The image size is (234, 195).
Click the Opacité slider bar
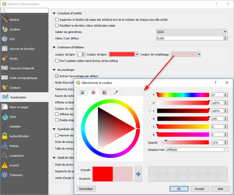[x=185, y=142]
